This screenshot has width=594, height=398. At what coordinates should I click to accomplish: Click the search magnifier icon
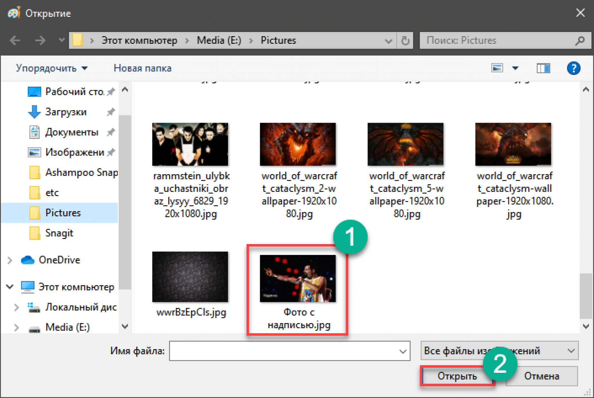pyautogui.click(x=580, y=41)
